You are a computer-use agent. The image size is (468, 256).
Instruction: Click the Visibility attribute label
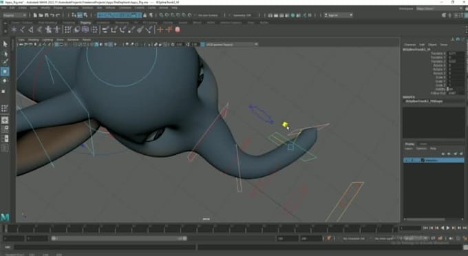pyautogui.click(x=440, y=89)
